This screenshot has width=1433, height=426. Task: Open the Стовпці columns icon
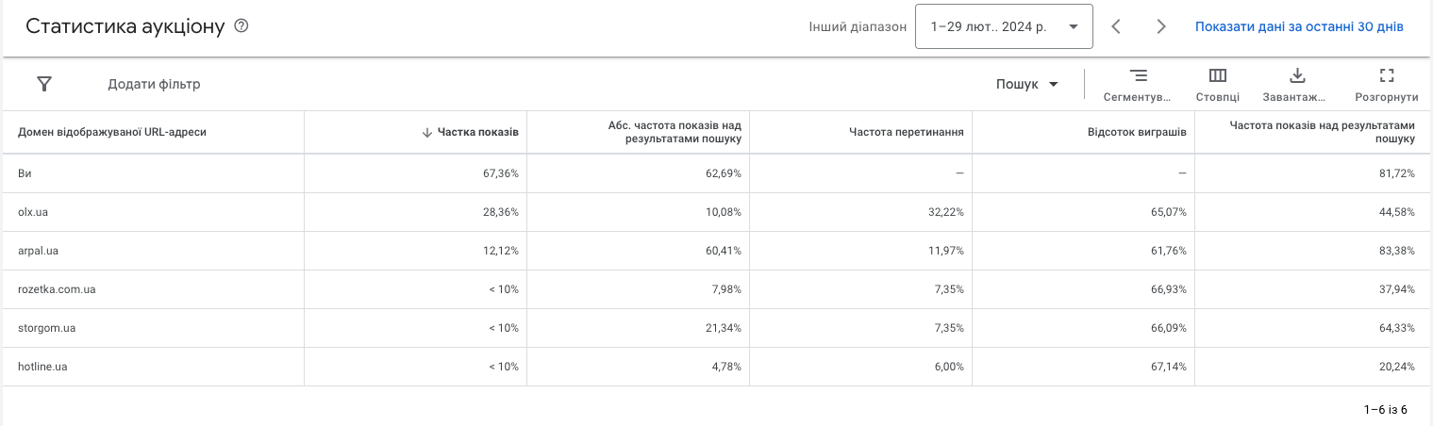(x=1217, y=76)
